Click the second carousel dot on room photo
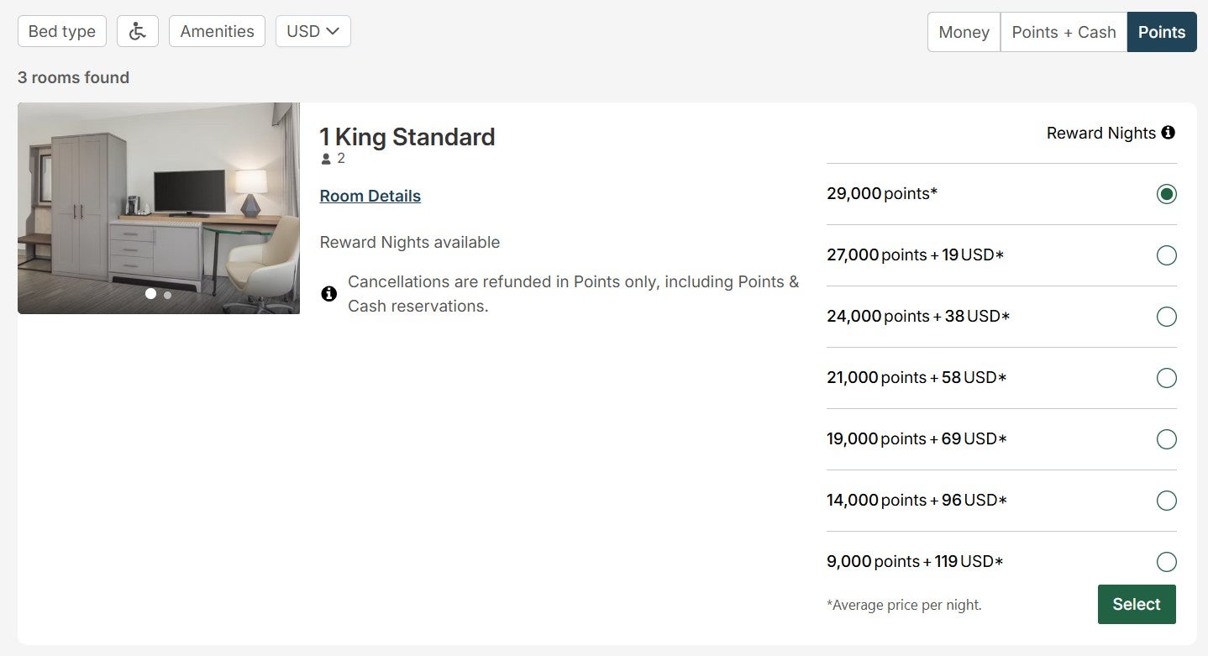 pyautogui.click(x=166, y=294)
